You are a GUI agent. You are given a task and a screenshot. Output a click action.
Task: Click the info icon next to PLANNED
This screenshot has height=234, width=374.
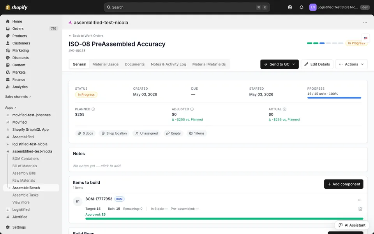click(x=93, y=109)
